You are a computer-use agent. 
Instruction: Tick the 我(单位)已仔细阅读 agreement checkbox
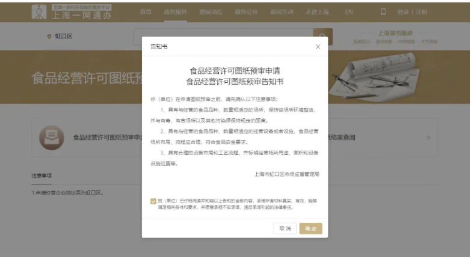[153, 202]
